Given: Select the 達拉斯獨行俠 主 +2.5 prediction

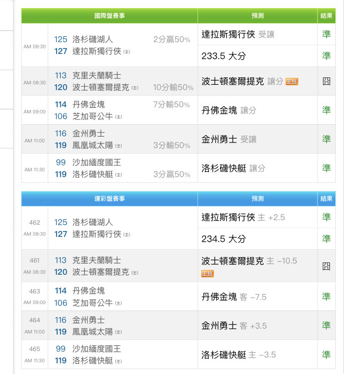Looking at the screenshot, I should 243,217.
